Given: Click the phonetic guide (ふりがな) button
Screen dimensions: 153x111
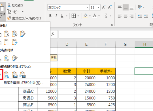Looking at the screenshot, I should [106, 16].
